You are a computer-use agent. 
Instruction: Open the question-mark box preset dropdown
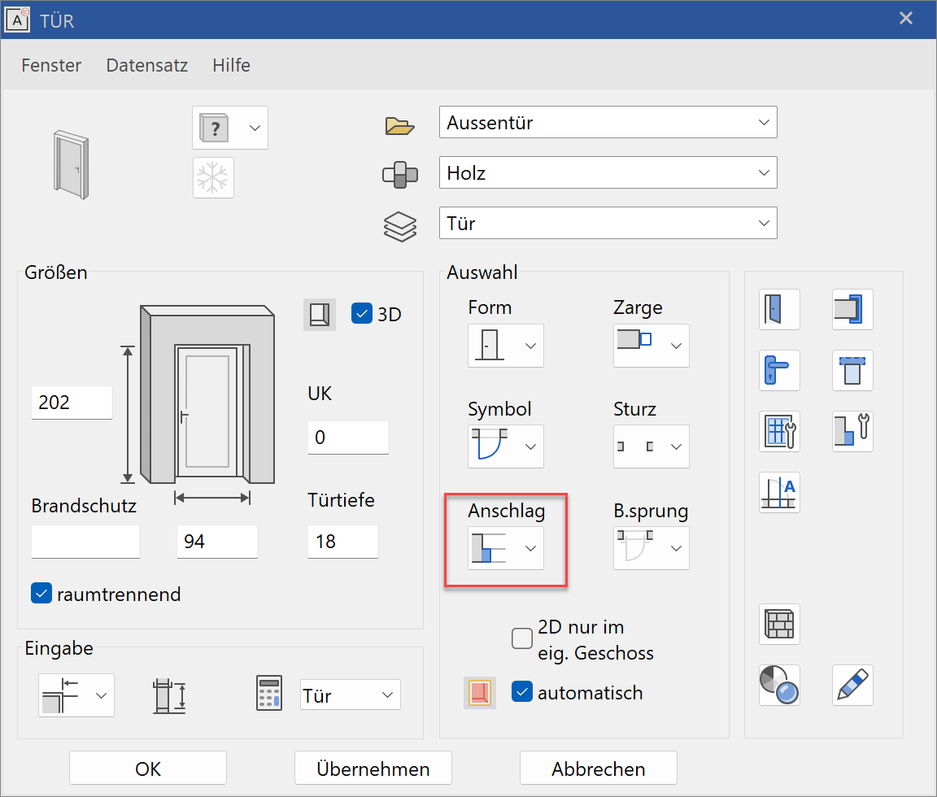230,128
